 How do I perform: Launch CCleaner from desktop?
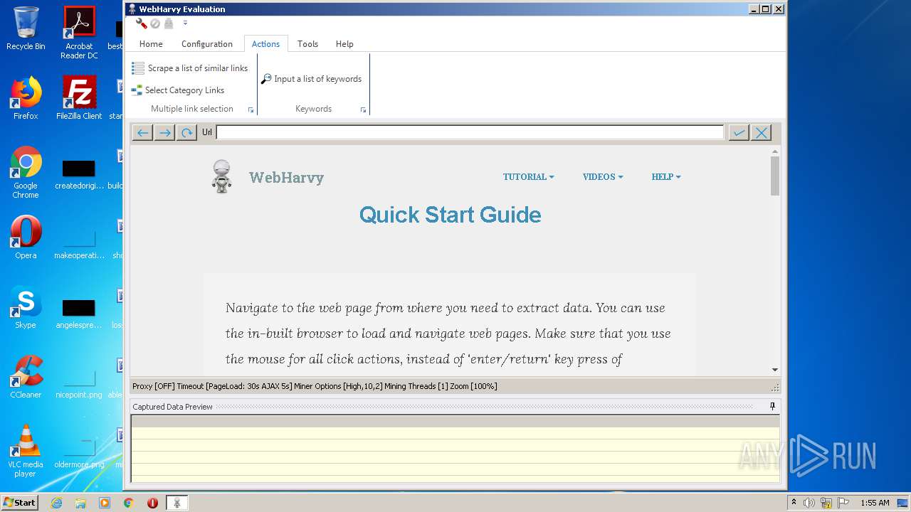click(x=26, y=377)
